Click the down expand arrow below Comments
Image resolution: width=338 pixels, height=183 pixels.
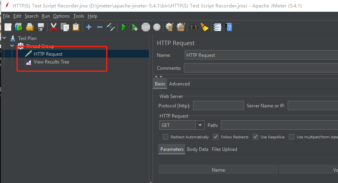tap(161, 76)
